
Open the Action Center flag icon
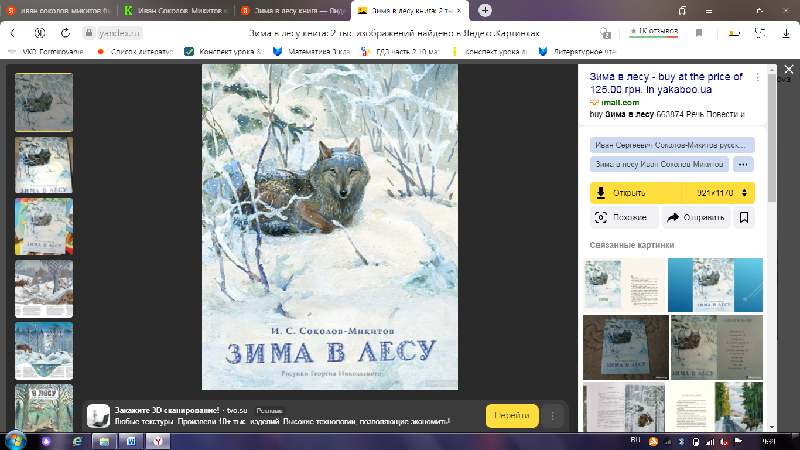click(x=738, y=441)
